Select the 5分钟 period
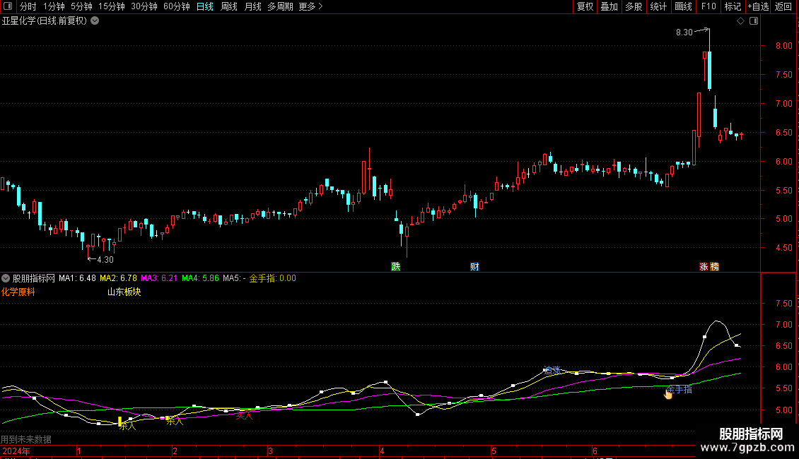The image size is (799, 459). click(x=81, y=6)
